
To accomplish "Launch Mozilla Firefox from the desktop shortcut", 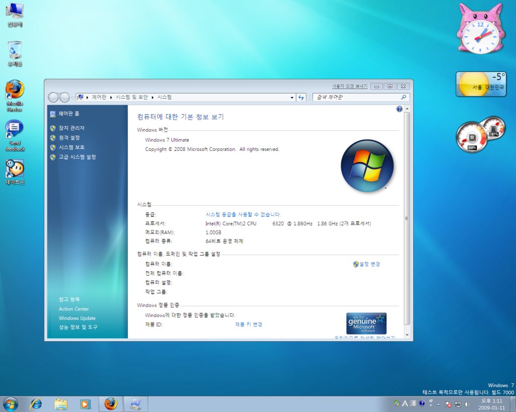I will point(15,96).
